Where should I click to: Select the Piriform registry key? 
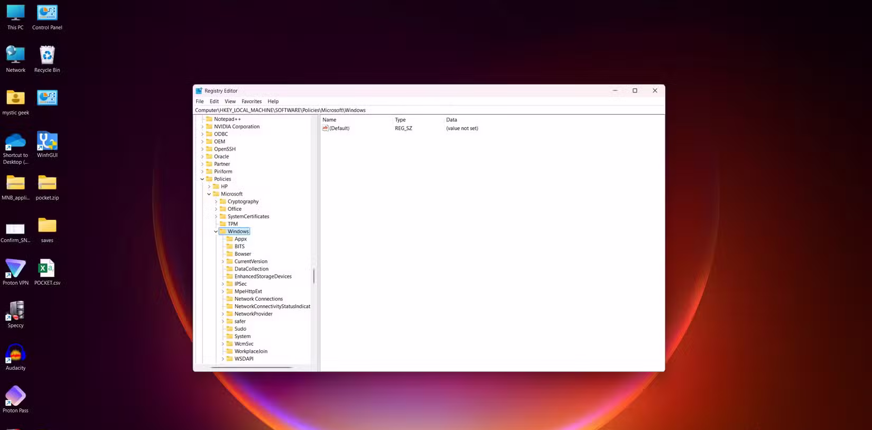point(223,172)
